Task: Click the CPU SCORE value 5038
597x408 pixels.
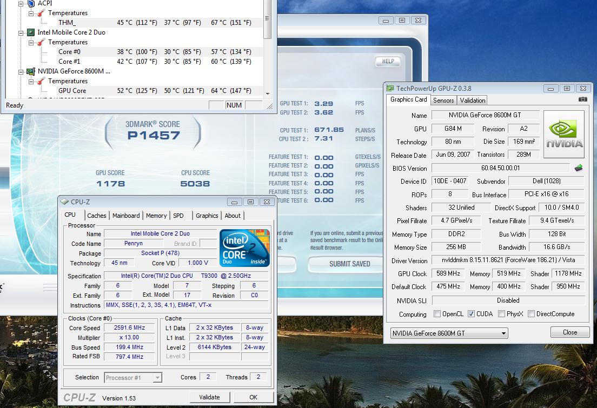Action: pyautogui.click(x=195, y=184)
